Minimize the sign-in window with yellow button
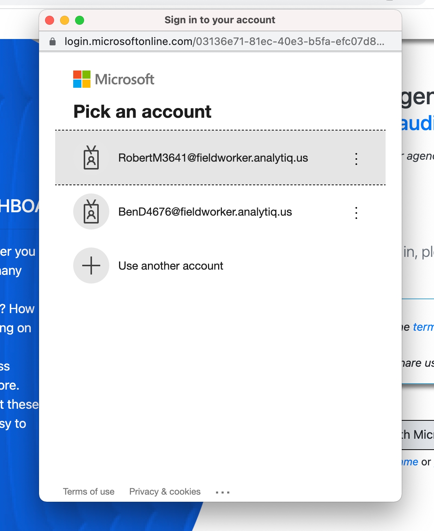 tap(65, 20)
